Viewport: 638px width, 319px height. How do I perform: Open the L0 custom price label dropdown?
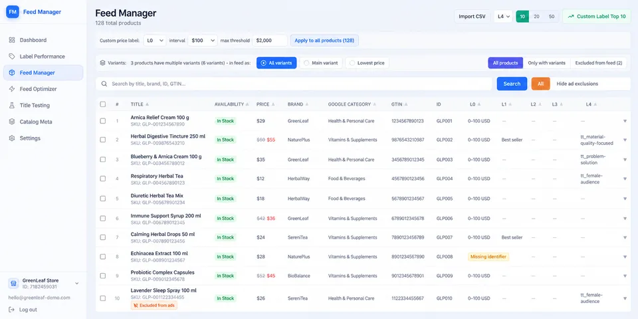(155, 41)
